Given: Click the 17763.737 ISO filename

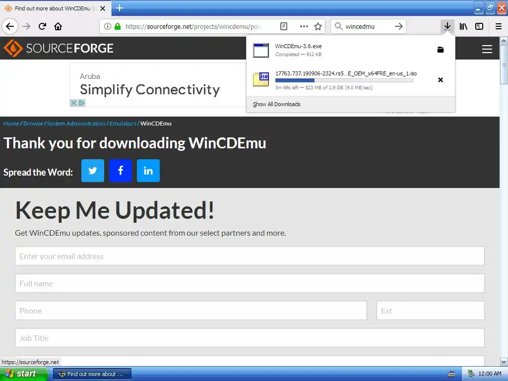Looking at the screenshot, I should (x=346, y=73).
